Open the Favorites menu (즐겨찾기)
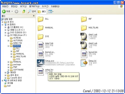 coord(34,6)
